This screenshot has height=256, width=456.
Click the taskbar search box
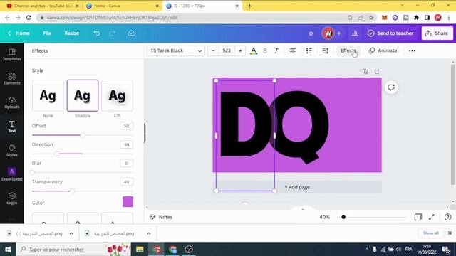[74, 250]
